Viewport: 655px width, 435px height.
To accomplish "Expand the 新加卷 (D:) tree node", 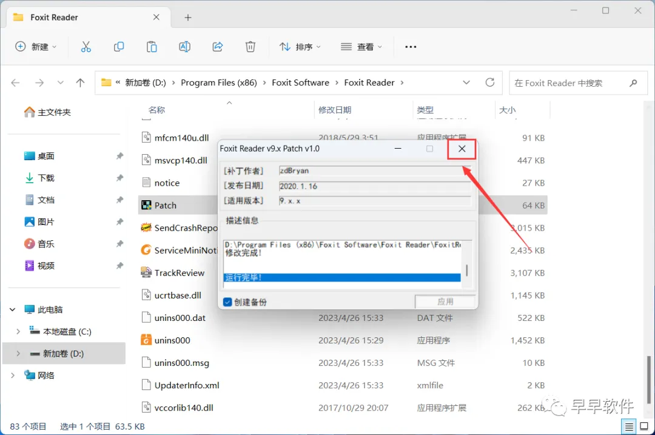I will click(x=18, y=354).
